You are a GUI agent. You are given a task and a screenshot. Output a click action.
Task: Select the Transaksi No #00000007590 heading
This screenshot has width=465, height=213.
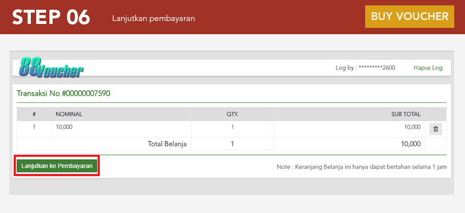click(x=63, y=93)
